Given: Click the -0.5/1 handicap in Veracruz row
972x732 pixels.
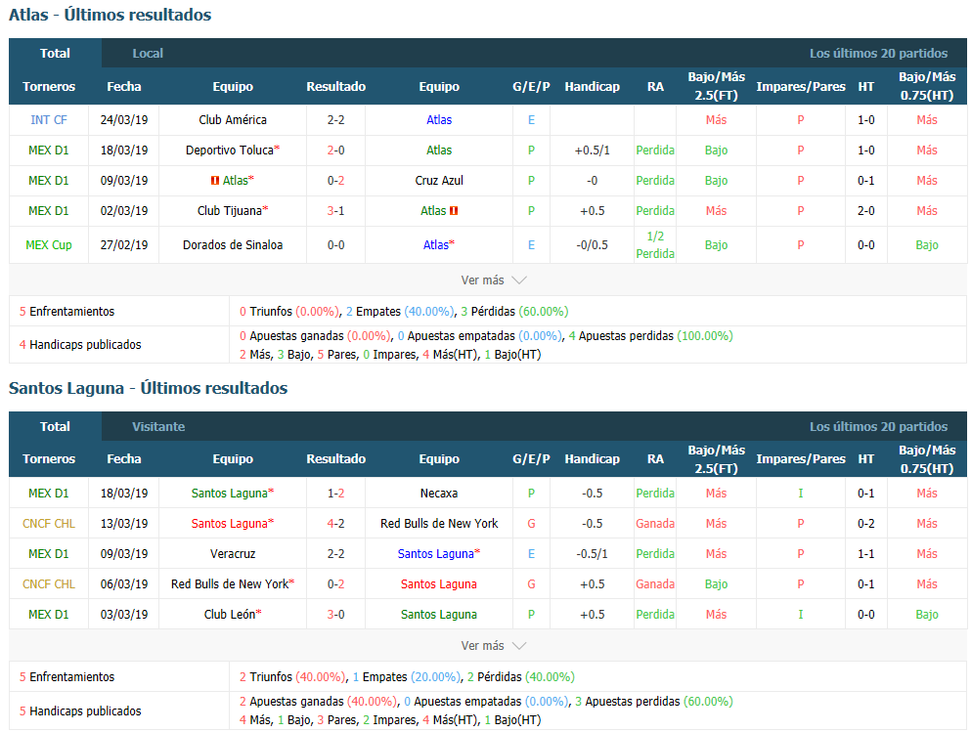Looking at the screenshot, I should coord(592,554).
